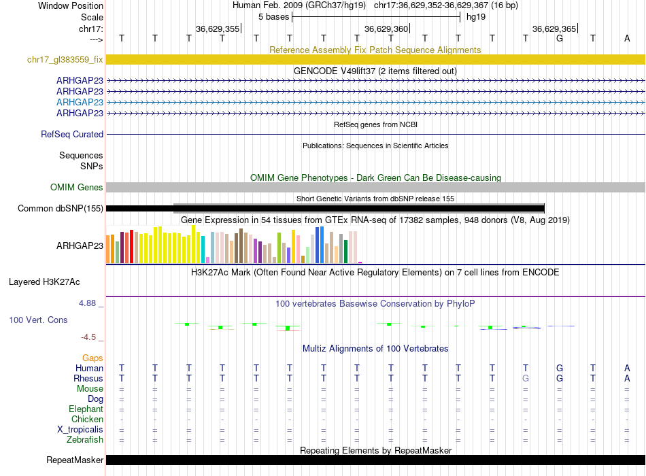Click the Common dbSNP(155) label
Viewport: 646px width, 476px height.
pos(61,209)
